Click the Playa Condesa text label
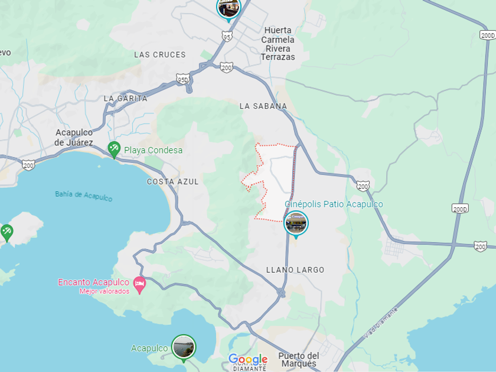The image size is (496, 372). click(x=153, y=150)
